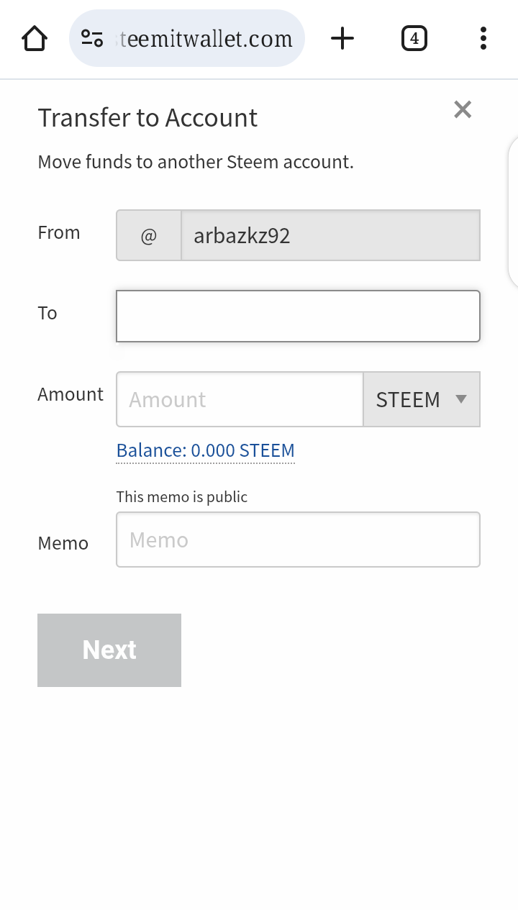
Task: Click the Memo label
Action: pyautogui.click(x=63, y=543)
